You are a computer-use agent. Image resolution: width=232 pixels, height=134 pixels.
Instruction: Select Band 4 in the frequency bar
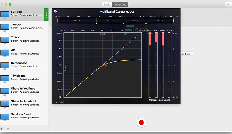[x=160, y=20]
